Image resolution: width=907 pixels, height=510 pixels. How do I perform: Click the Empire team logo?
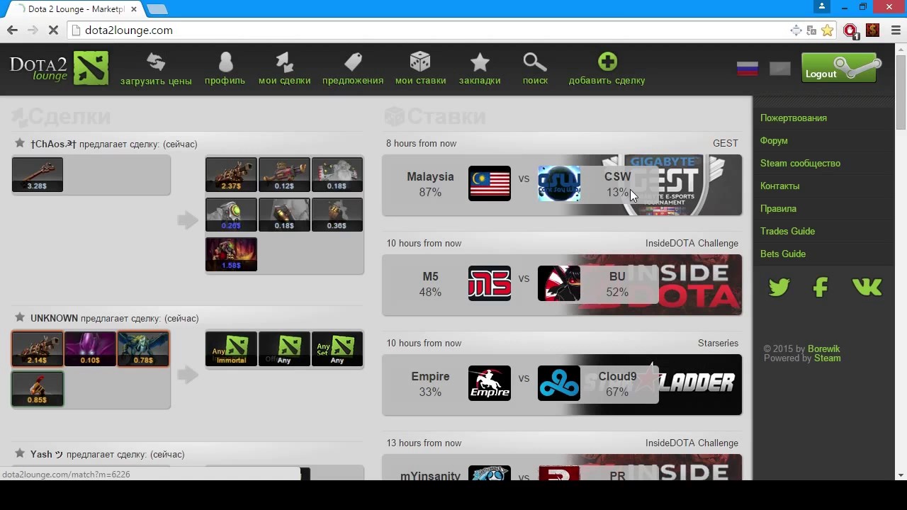490,383
